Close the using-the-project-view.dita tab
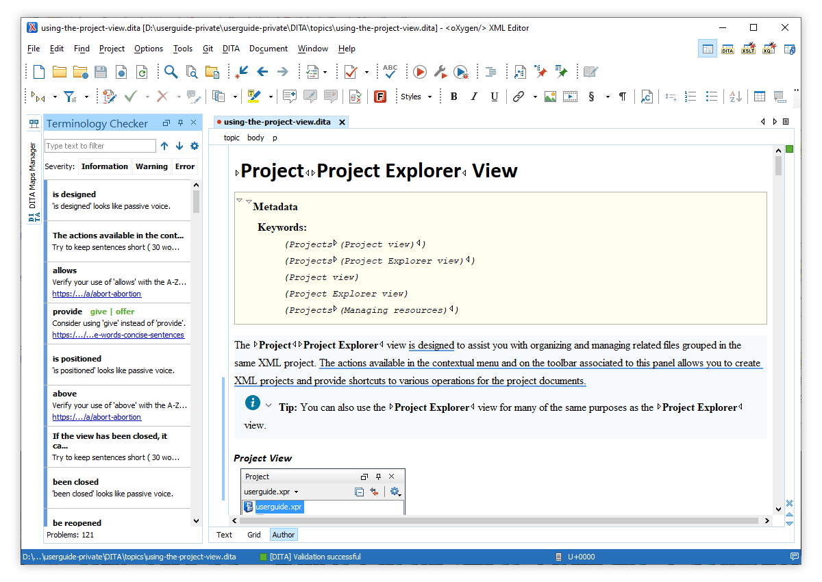This screenshot has height=582, width=822. (341, 122)
